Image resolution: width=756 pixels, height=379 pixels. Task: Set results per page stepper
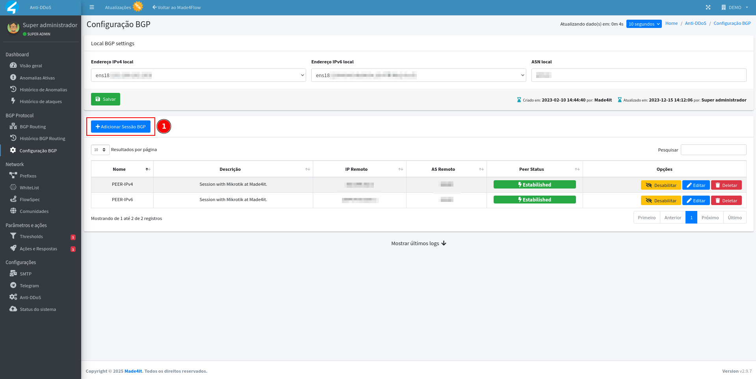100,150
